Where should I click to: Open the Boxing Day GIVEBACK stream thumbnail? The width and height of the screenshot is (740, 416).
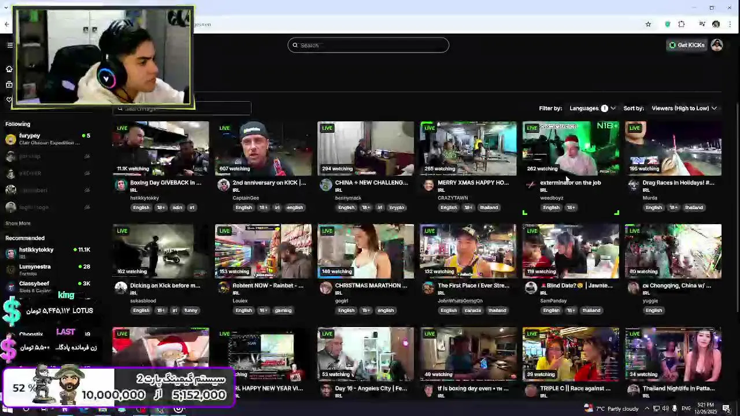161,148
